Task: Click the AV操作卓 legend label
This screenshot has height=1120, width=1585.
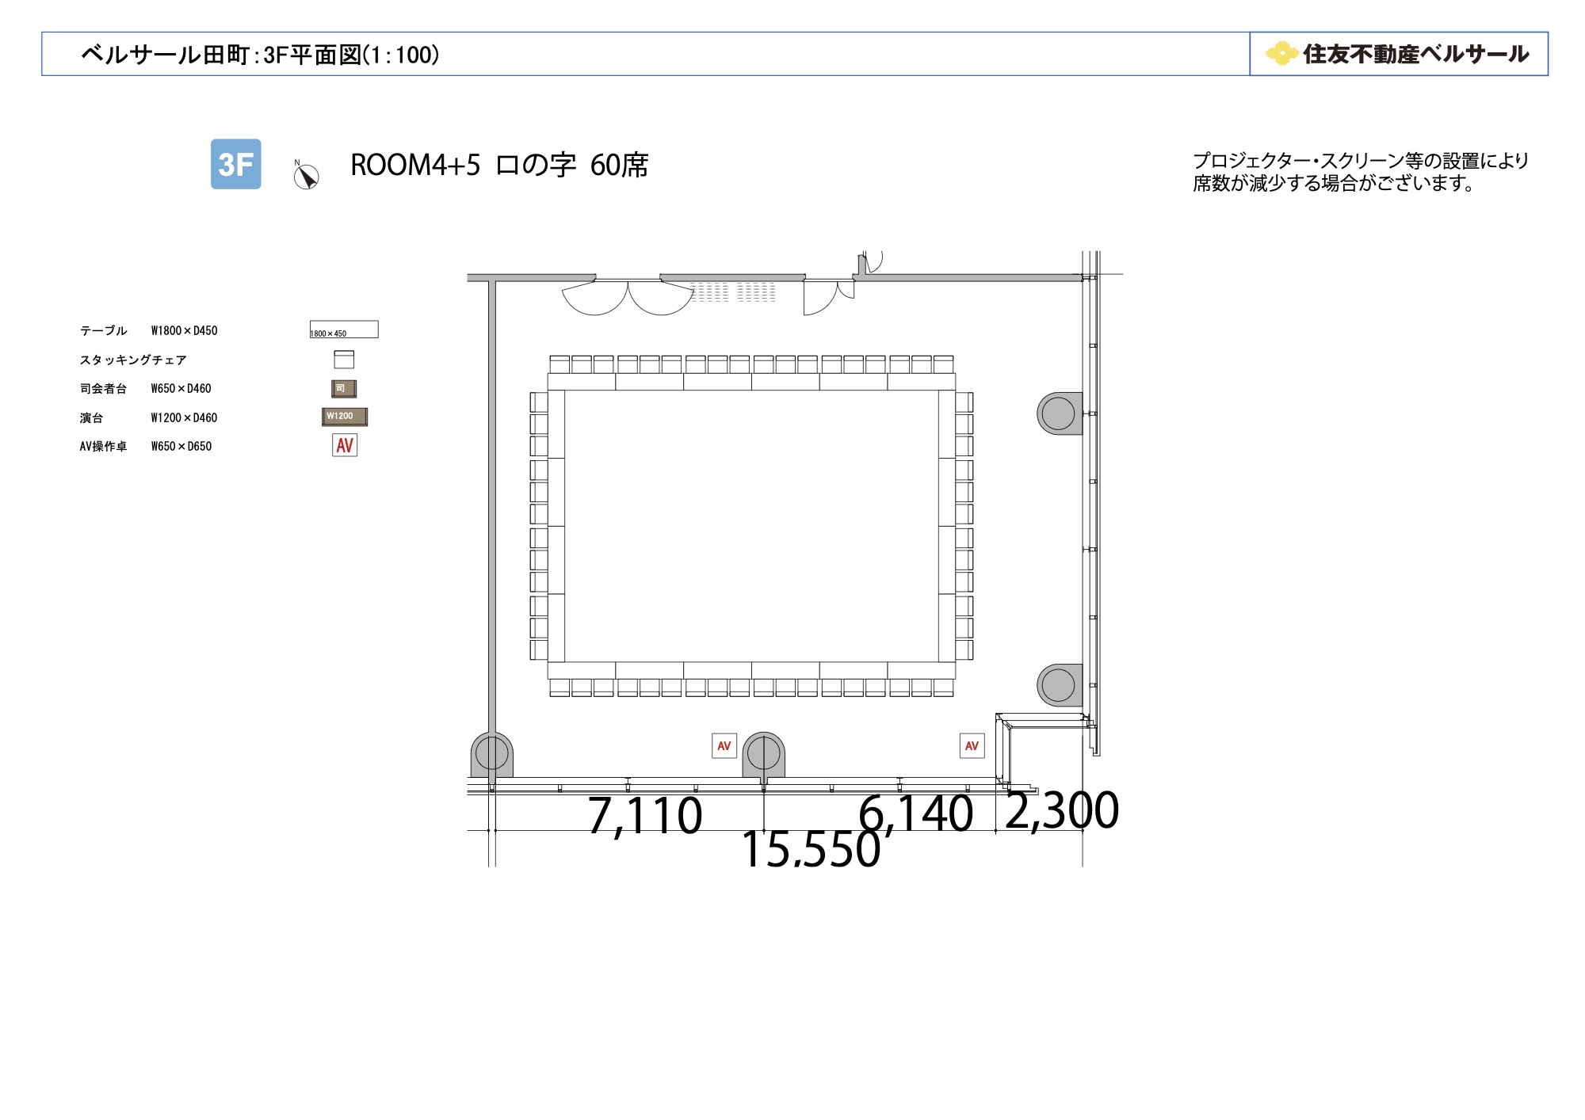Action: click(103, 446)
